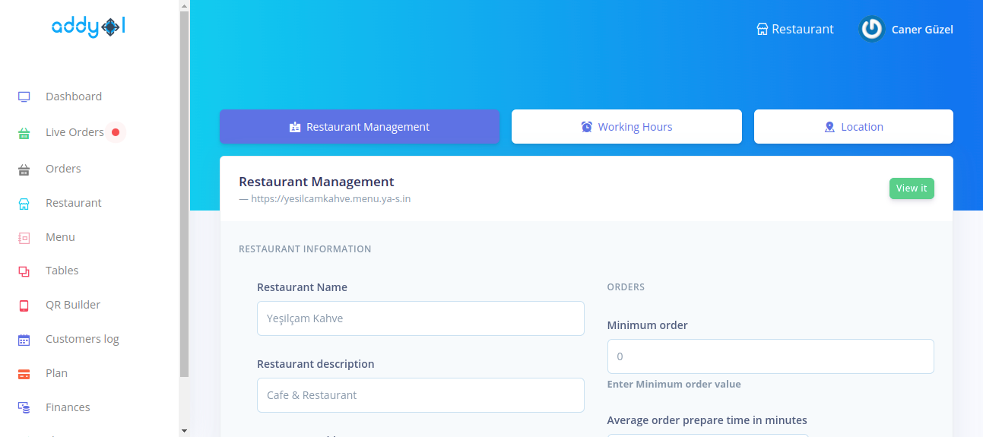Switch to Working Hours tab

(626, 127)
